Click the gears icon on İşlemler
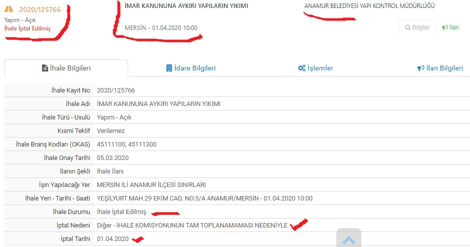 click(x=301, y=68)
